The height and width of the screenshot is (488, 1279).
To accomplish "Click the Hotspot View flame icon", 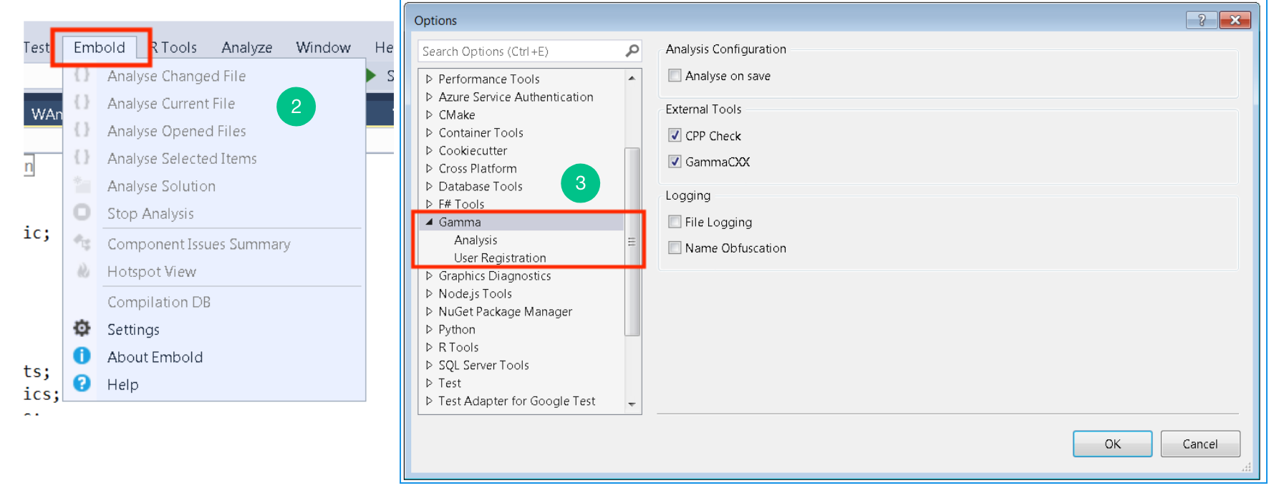I will pyautogui.click(x=82, y=270).
